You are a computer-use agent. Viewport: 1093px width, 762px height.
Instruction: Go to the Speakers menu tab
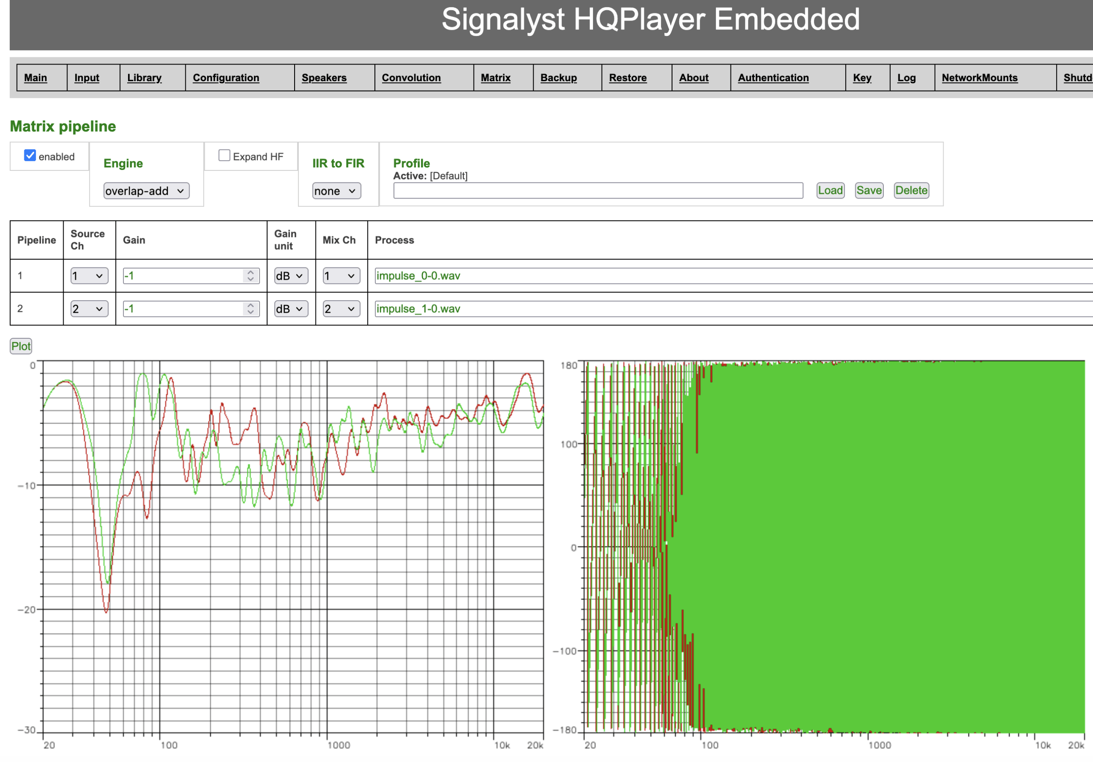[x=324, y=78]
